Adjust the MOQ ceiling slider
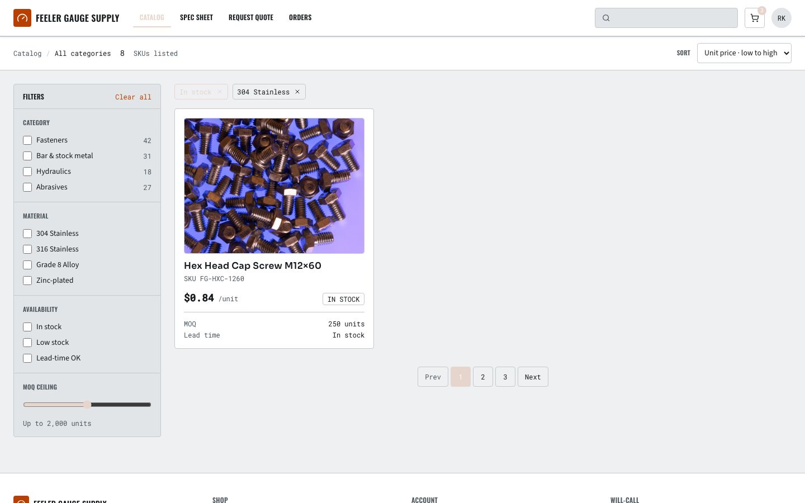 [x=87, y=405]
